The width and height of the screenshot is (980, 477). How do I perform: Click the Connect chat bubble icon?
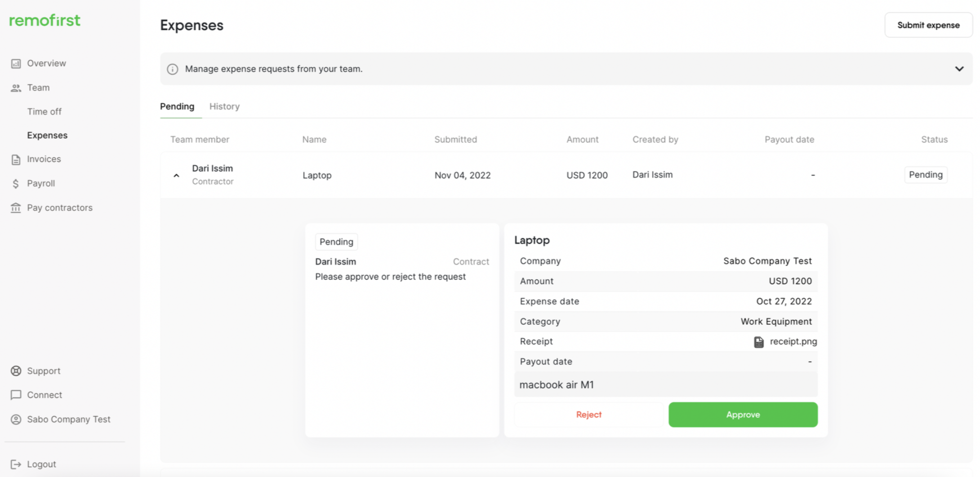[x=16, y=395]
